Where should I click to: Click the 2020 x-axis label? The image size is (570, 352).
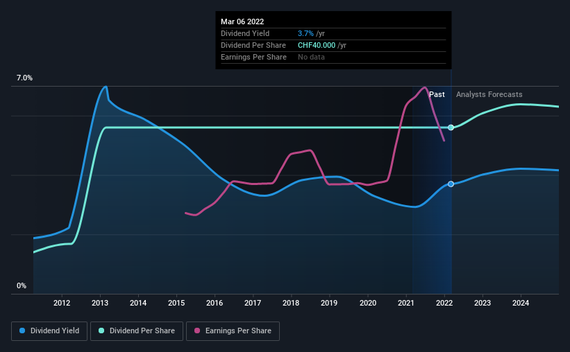point(368,303)
